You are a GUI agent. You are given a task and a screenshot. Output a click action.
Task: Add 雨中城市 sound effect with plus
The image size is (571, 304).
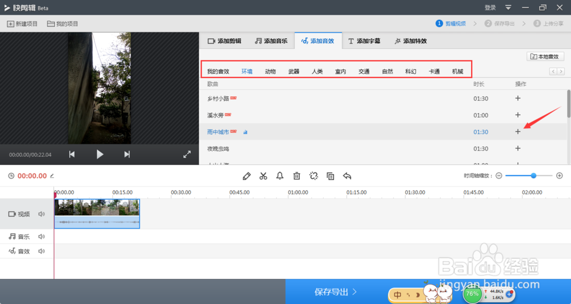coord(518,132)
